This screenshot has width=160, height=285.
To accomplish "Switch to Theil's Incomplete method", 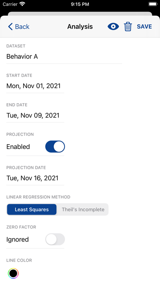I will (x=83, y=209).
